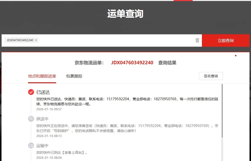The height and width of the screenshot is (161, 251).
Task: Click the 签名查询 button
Action: coord(211,76)
